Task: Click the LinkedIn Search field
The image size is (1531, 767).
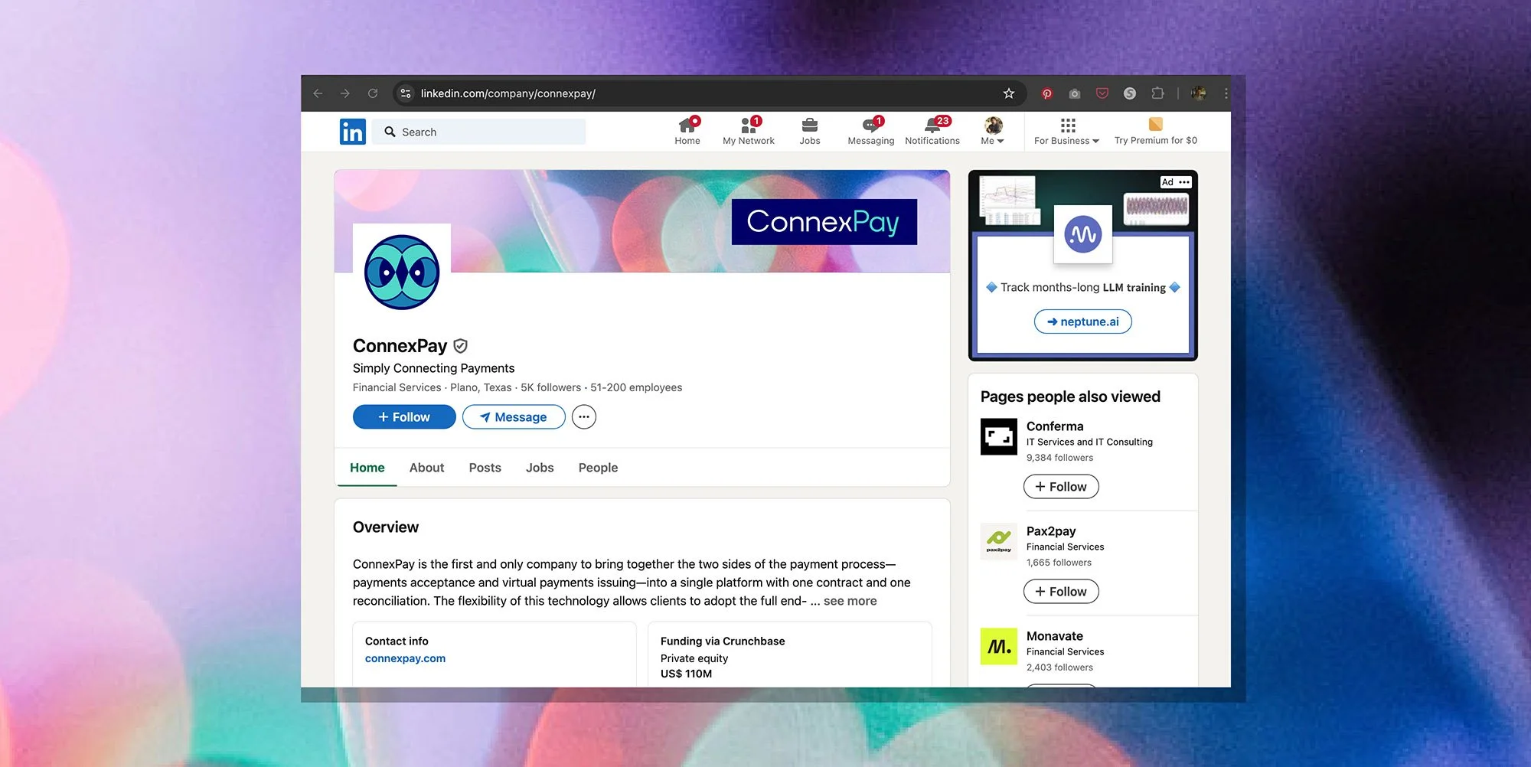Action: click(479, 132)
